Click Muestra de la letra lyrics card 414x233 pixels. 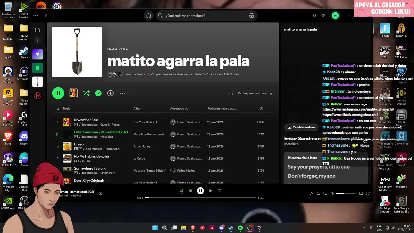click(x=326, y=168)
